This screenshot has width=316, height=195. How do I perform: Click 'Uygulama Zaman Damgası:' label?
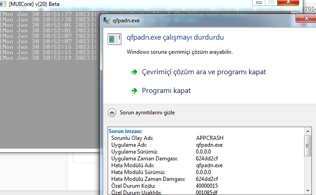(x=145, y=159)
